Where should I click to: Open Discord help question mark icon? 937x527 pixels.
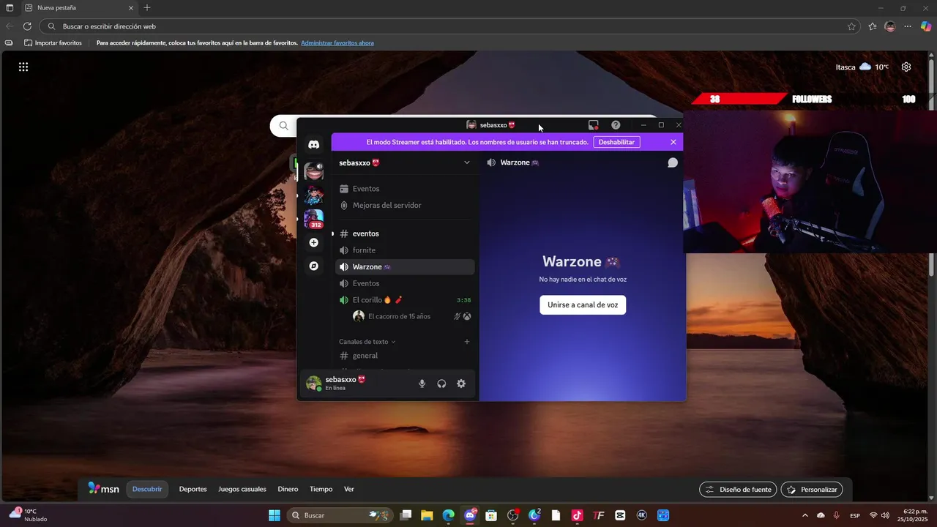point(616,125)
